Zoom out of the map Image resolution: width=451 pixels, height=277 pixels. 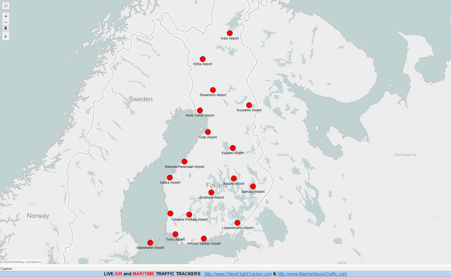[x=6, y=22]
